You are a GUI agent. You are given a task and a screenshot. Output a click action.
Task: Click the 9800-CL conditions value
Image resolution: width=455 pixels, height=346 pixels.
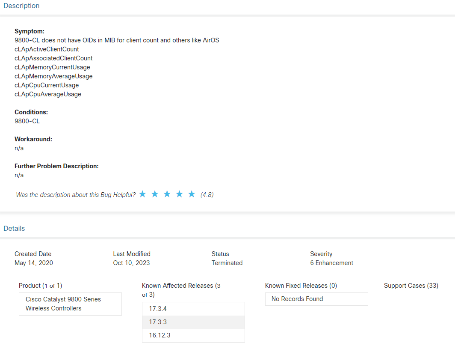pos(27,121)
